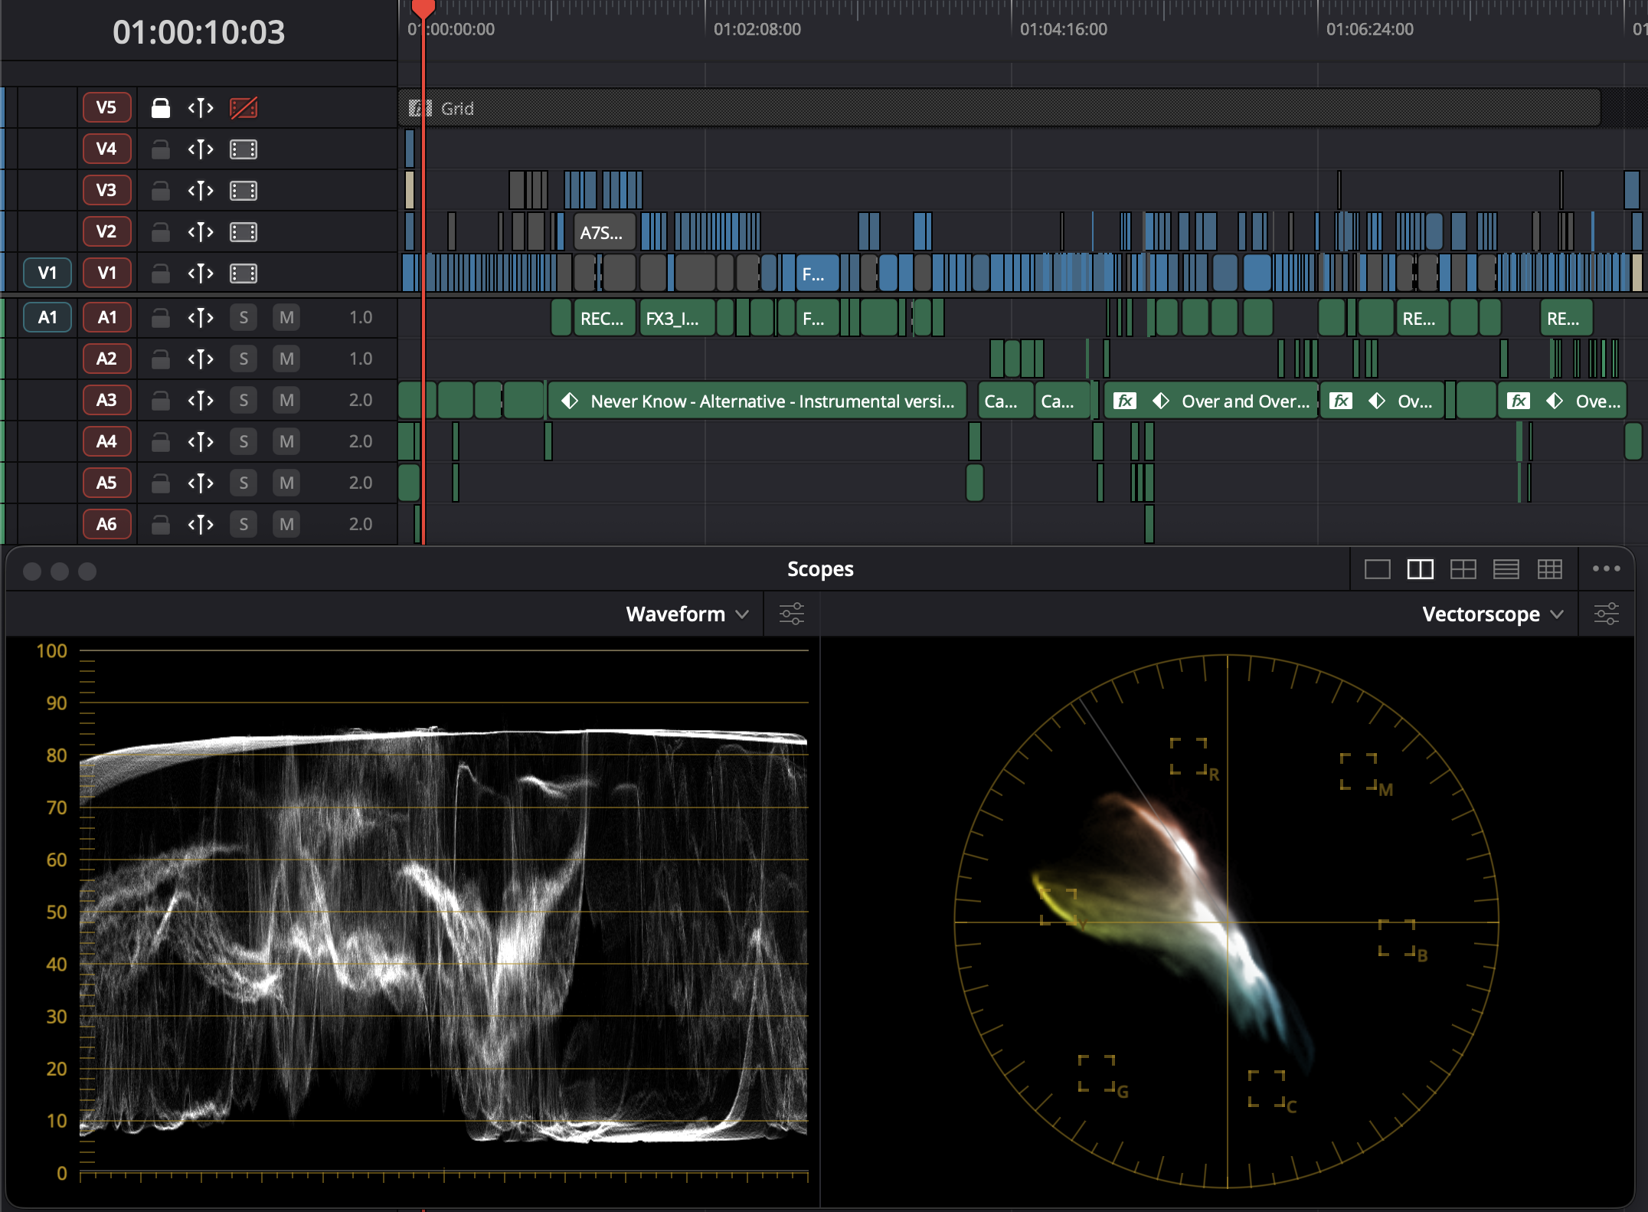Click the 2.0 channel value of A3

point(361,400)
